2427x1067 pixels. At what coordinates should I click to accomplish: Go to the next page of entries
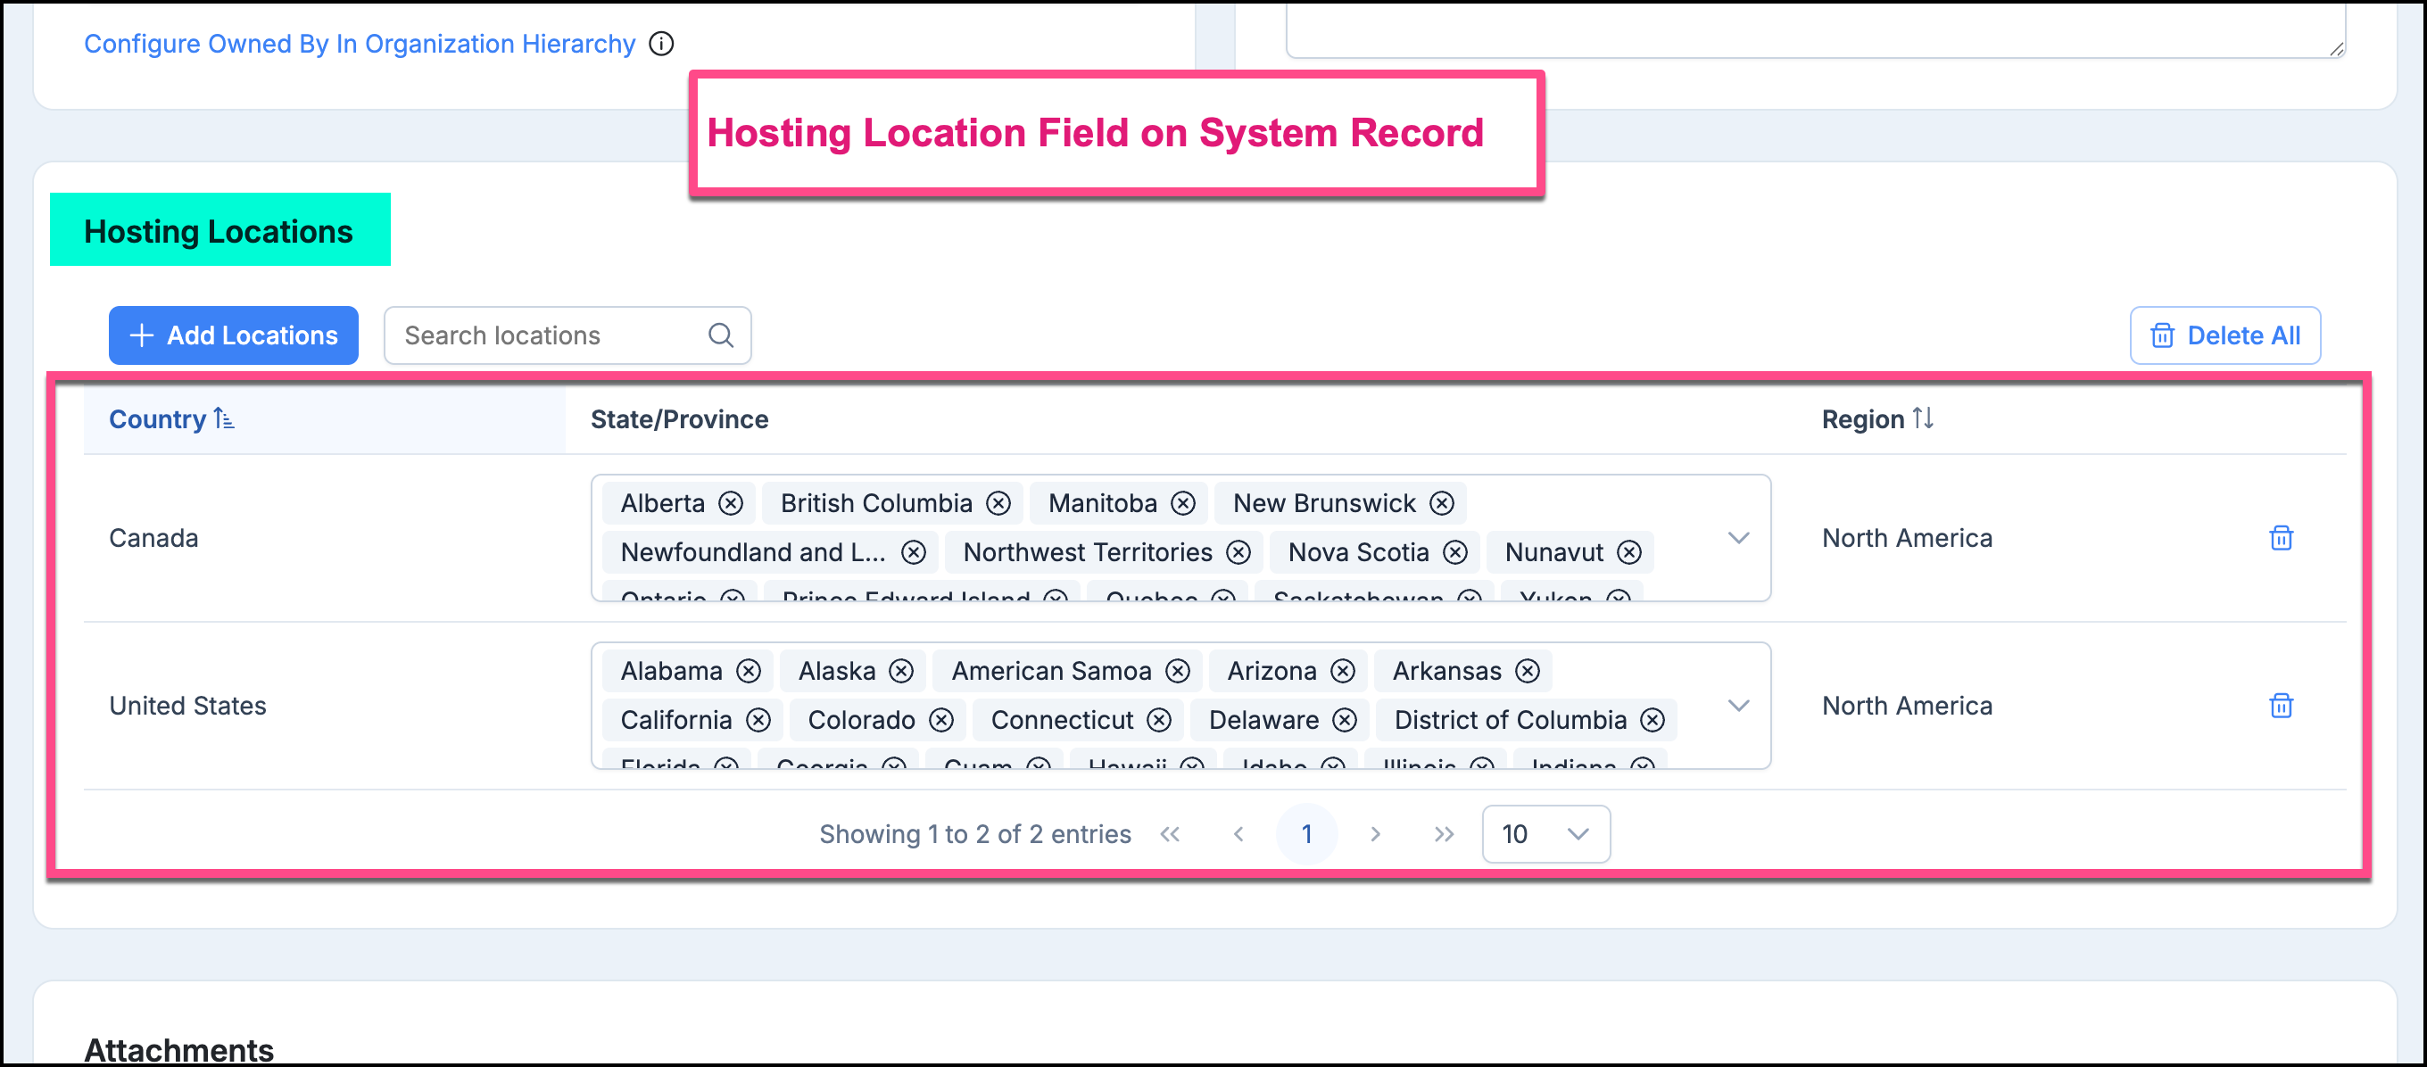pos(1375,833)
